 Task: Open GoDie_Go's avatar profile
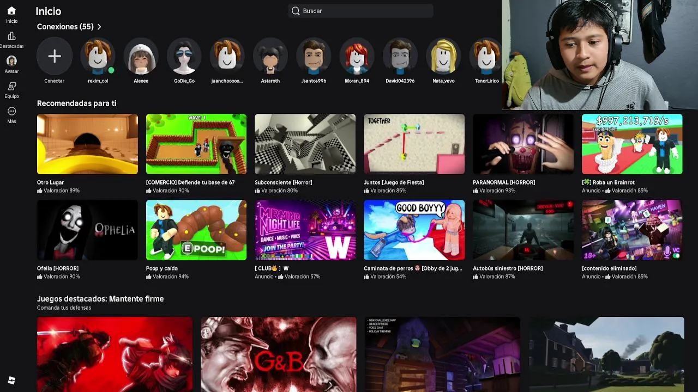[184, 56]
